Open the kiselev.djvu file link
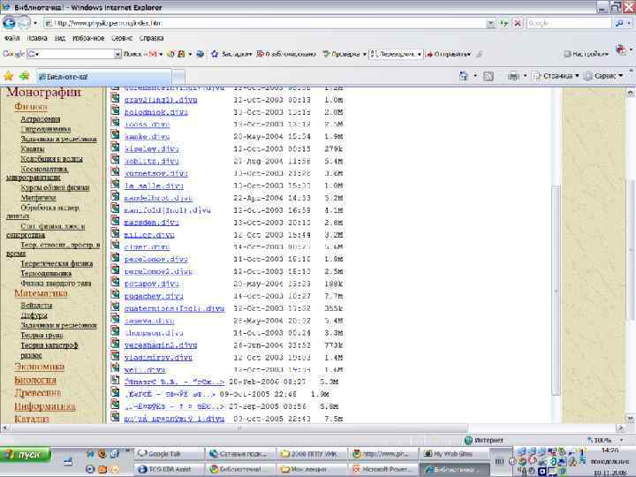 151,149
